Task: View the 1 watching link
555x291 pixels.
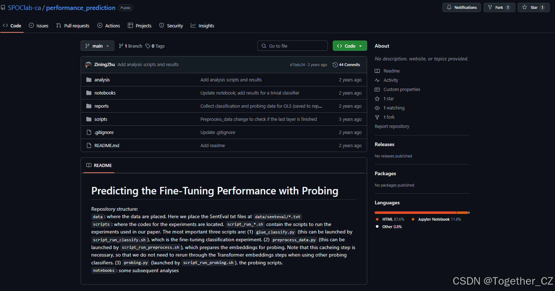Action: 394,108
